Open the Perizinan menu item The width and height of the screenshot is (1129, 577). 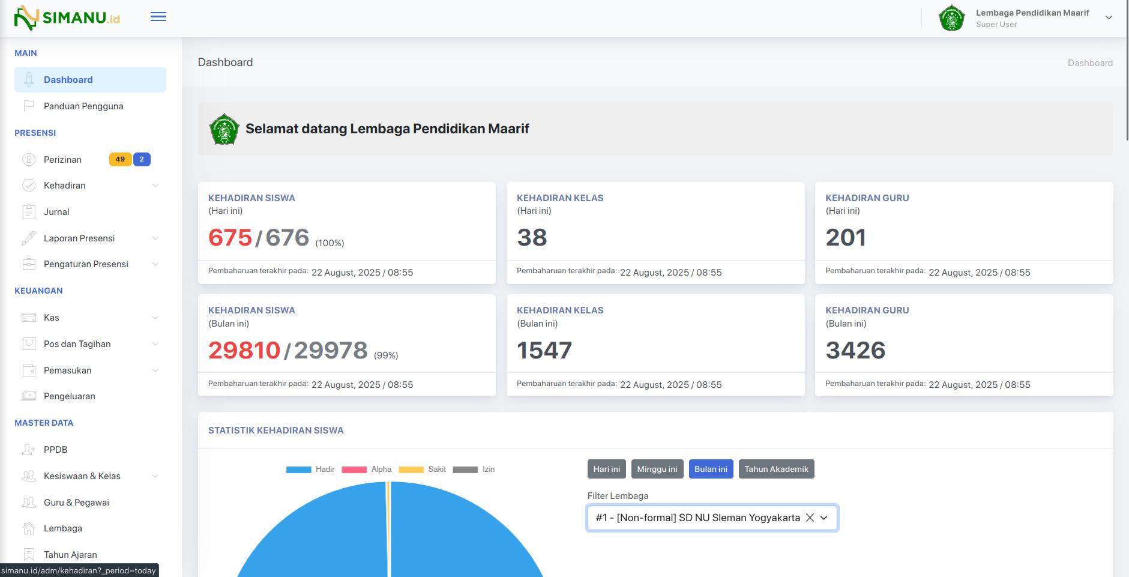pyautogui.click(x=90, y=159)
